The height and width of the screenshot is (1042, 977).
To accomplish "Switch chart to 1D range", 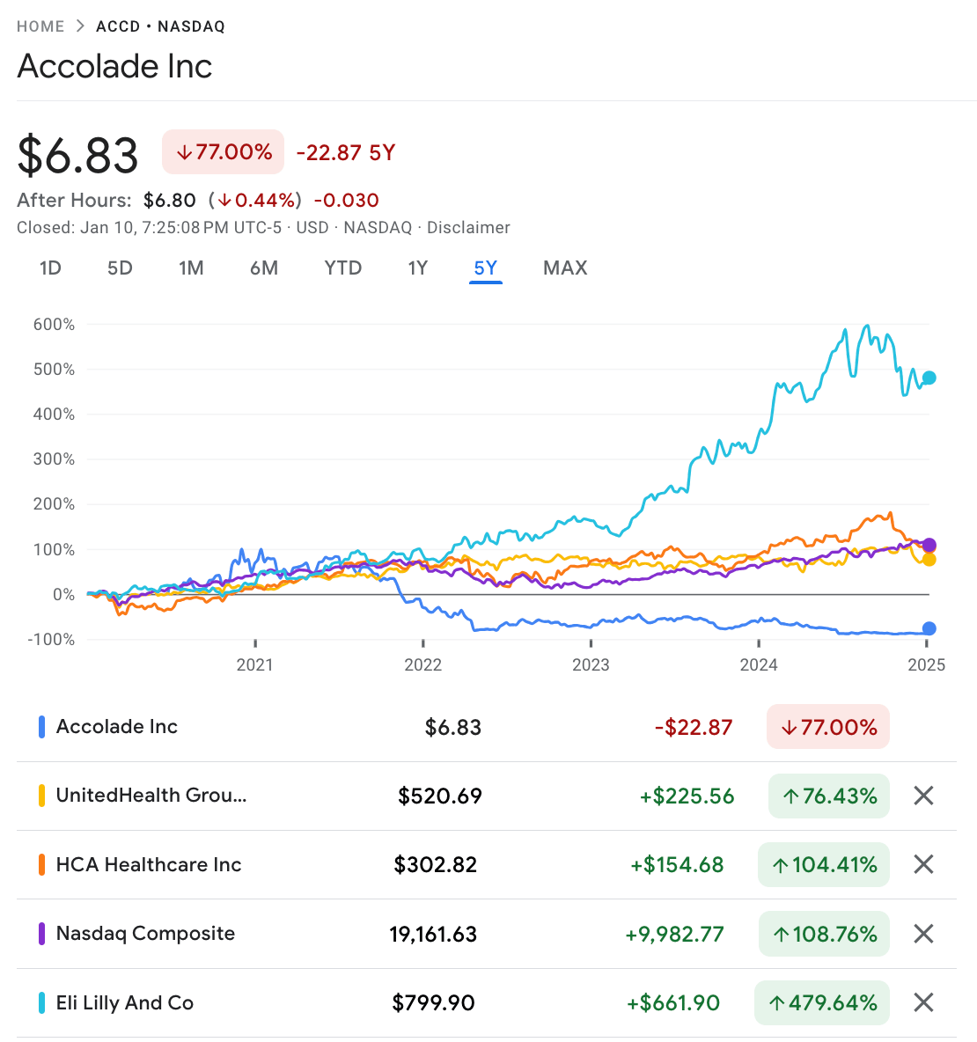I will [x=50, y=268].
